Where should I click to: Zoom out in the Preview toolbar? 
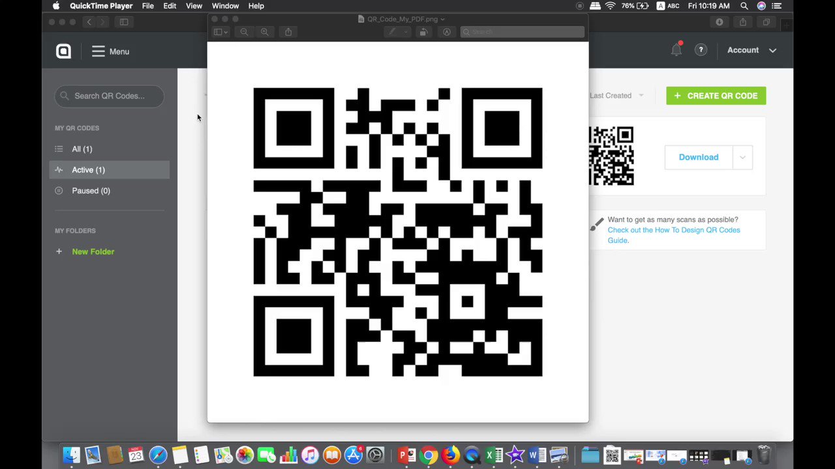(x=244, y=32)
